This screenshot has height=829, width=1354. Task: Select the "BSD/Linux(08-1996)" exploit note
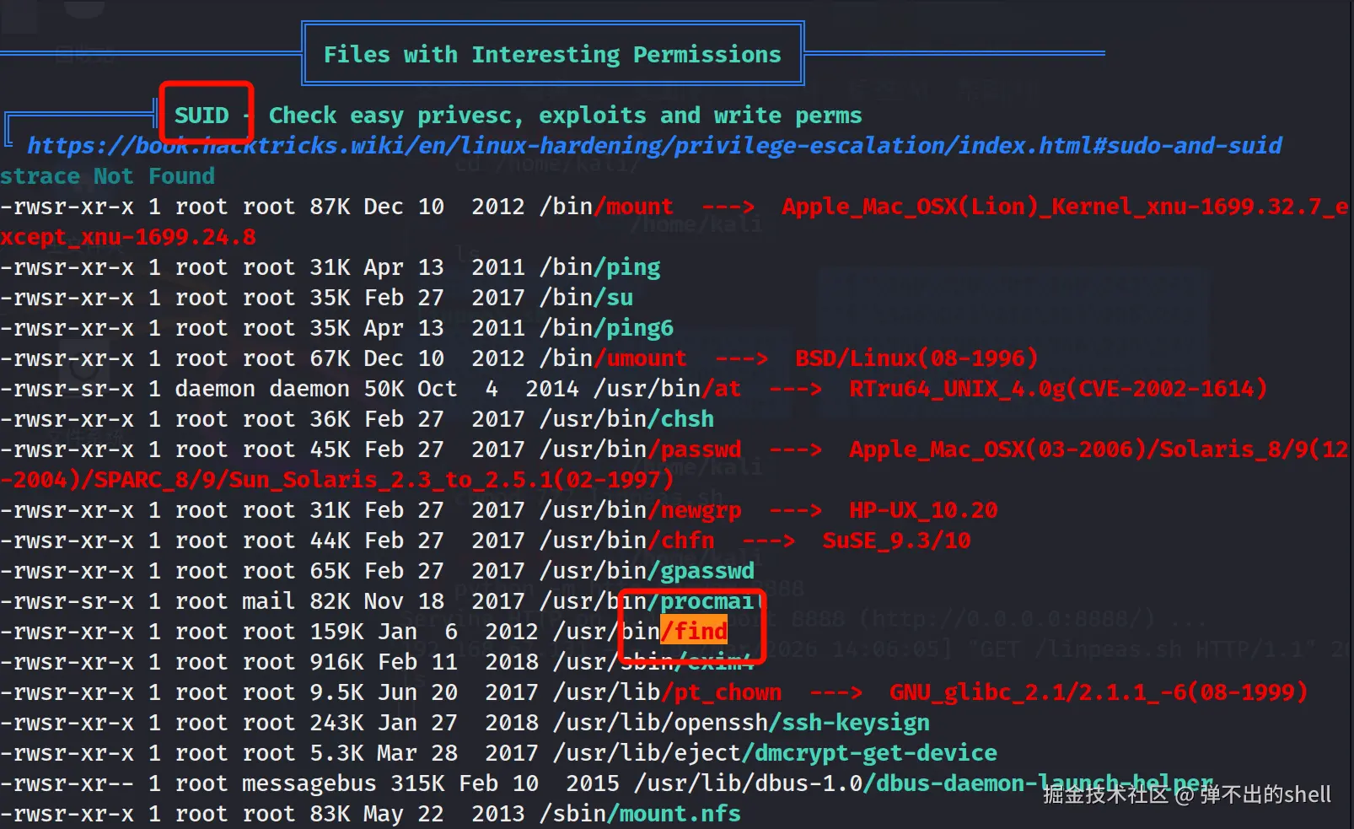(x=916, y=358)
